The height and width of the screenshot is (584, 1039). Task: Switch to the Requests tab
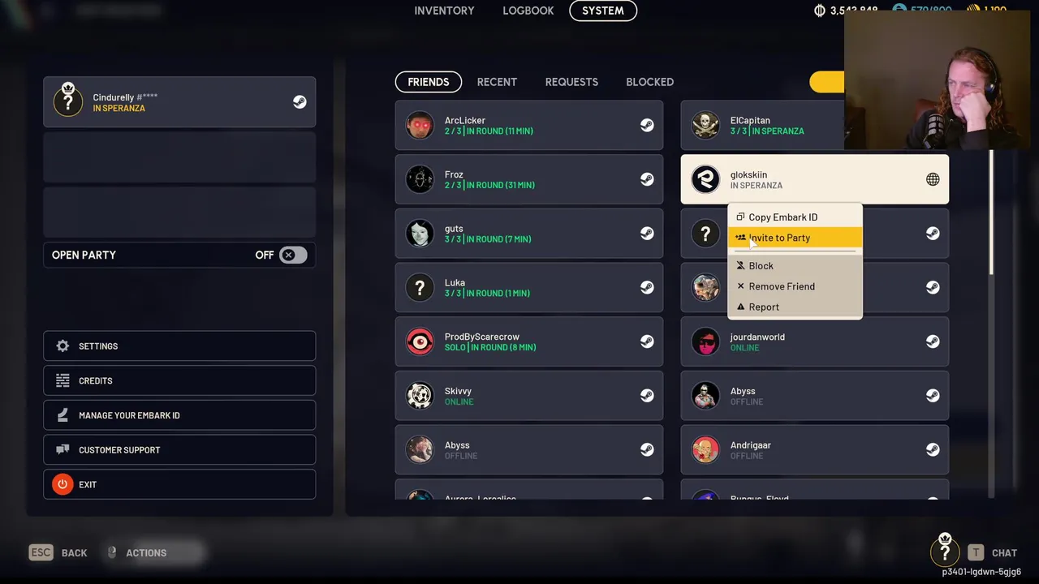571,82
